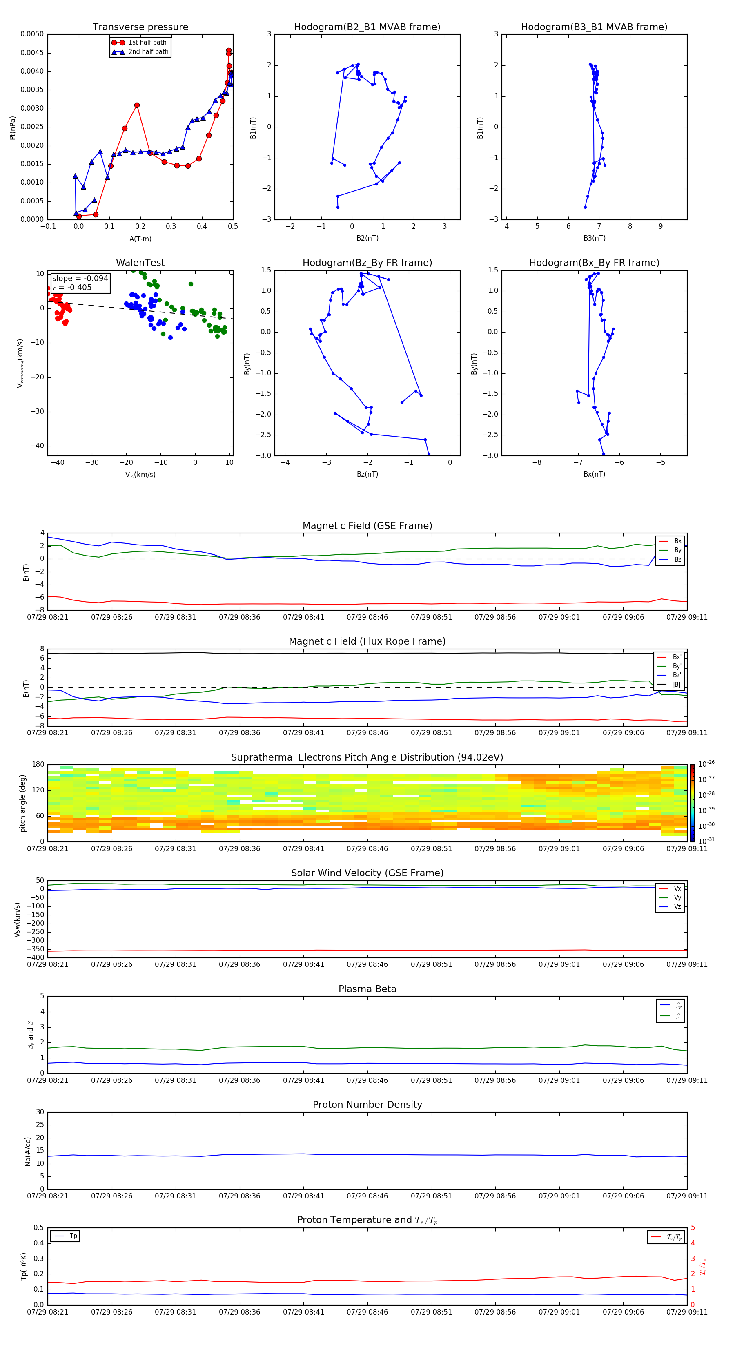Click the "Hodogram(B3_B1 MVAB frame)" title
The width and height of the screenshot is (735, 1348).
pos(594,27)
